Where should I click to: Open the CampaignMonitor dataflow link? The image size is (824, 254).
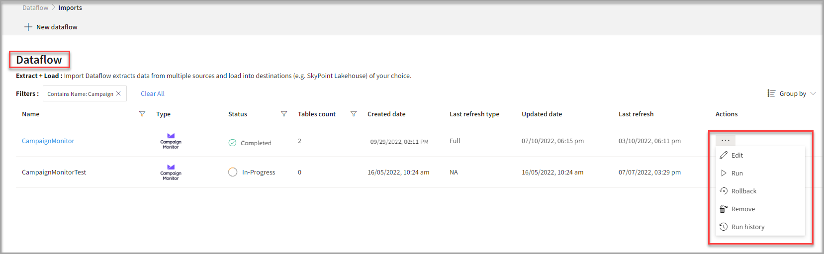coord(48,141)
